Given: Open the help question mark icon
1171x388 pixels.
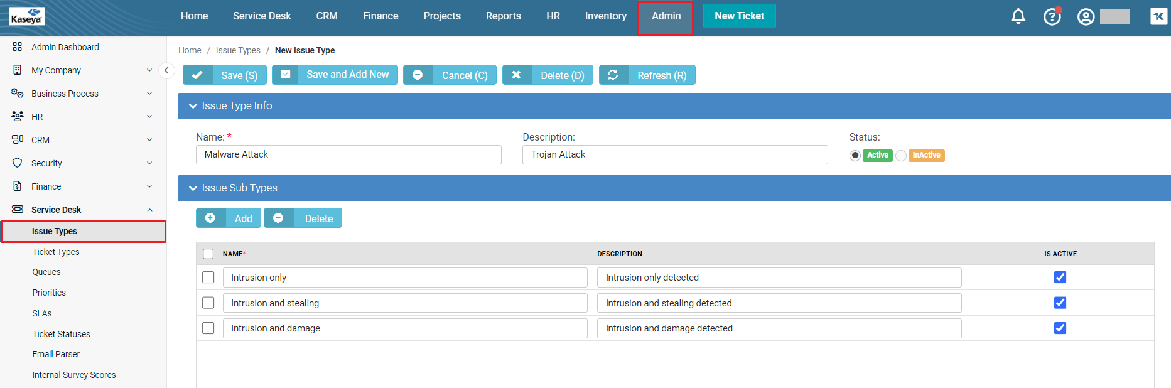Looking at the screenshot, I should tap(1052, 16).
